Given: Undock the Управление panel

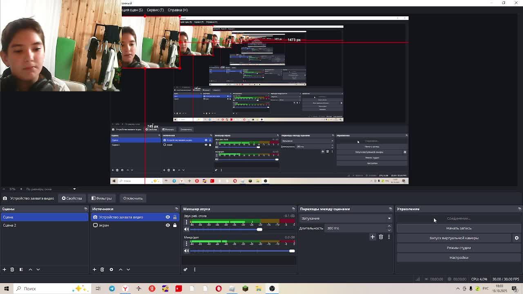Looking at the screenshot, I should (x=519, y=209).
